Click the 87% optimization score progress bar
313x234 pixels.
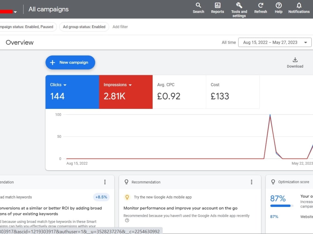click(282, 206)
